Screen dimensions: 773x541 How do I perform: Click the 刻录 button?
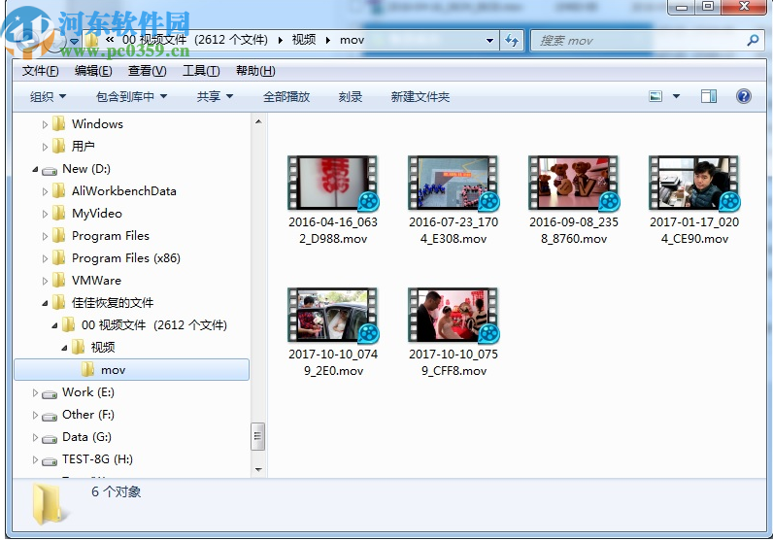coord(351,97)
